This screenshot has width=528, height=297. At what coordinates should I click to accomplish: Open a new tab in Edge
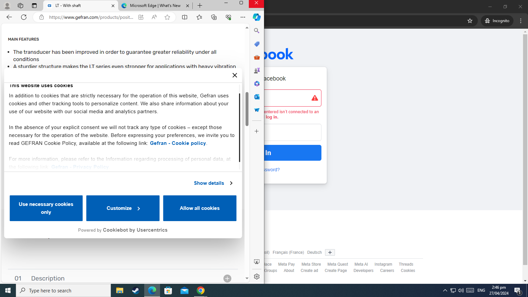click(x=200, y=6)
